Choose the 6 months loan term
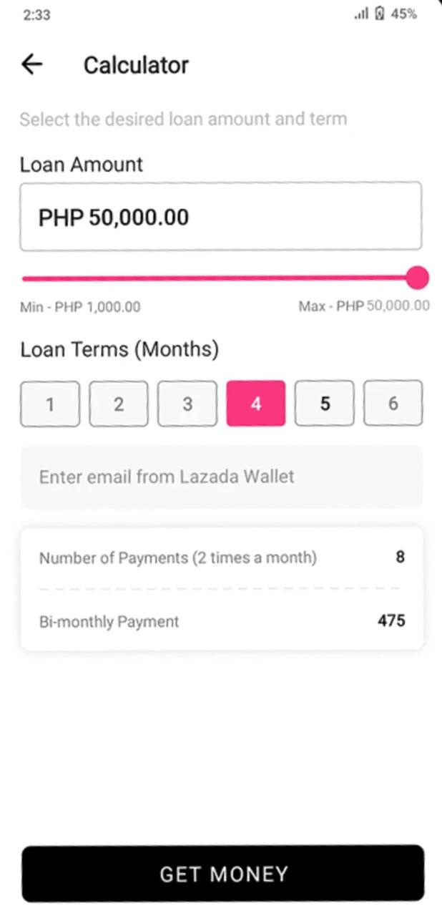Image resolution: width=442 pixels, height=916 pixels. coord(393,404)
